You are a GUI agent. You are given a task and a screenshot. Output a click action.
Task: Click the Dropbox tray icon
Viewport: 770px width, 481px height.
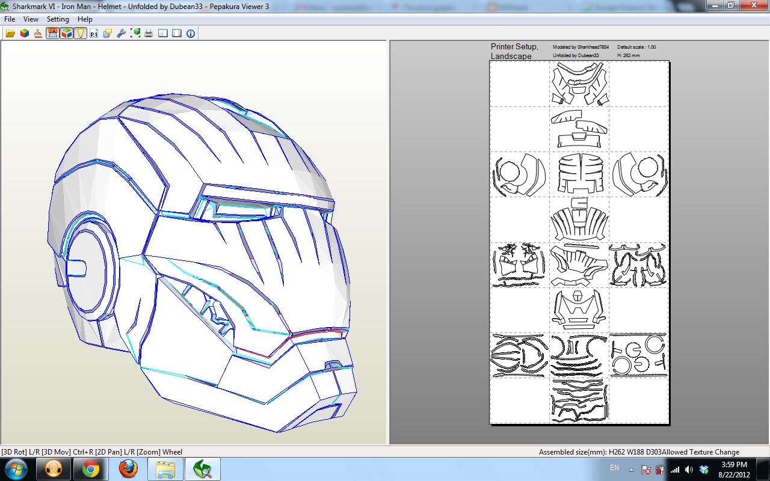click(703, 469)
